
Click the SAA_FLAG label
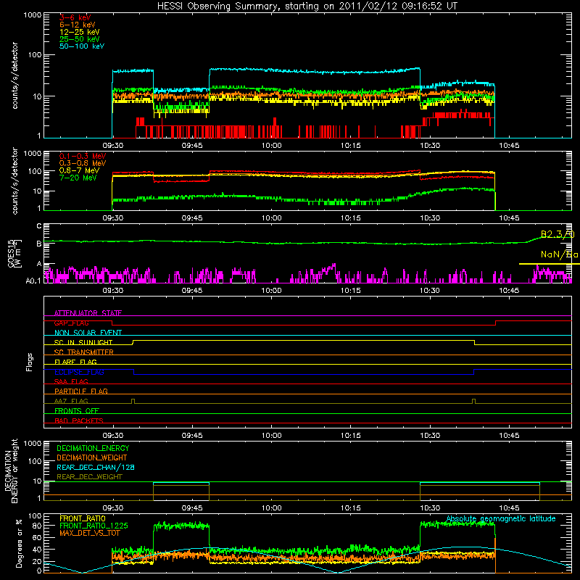point(71,381)
